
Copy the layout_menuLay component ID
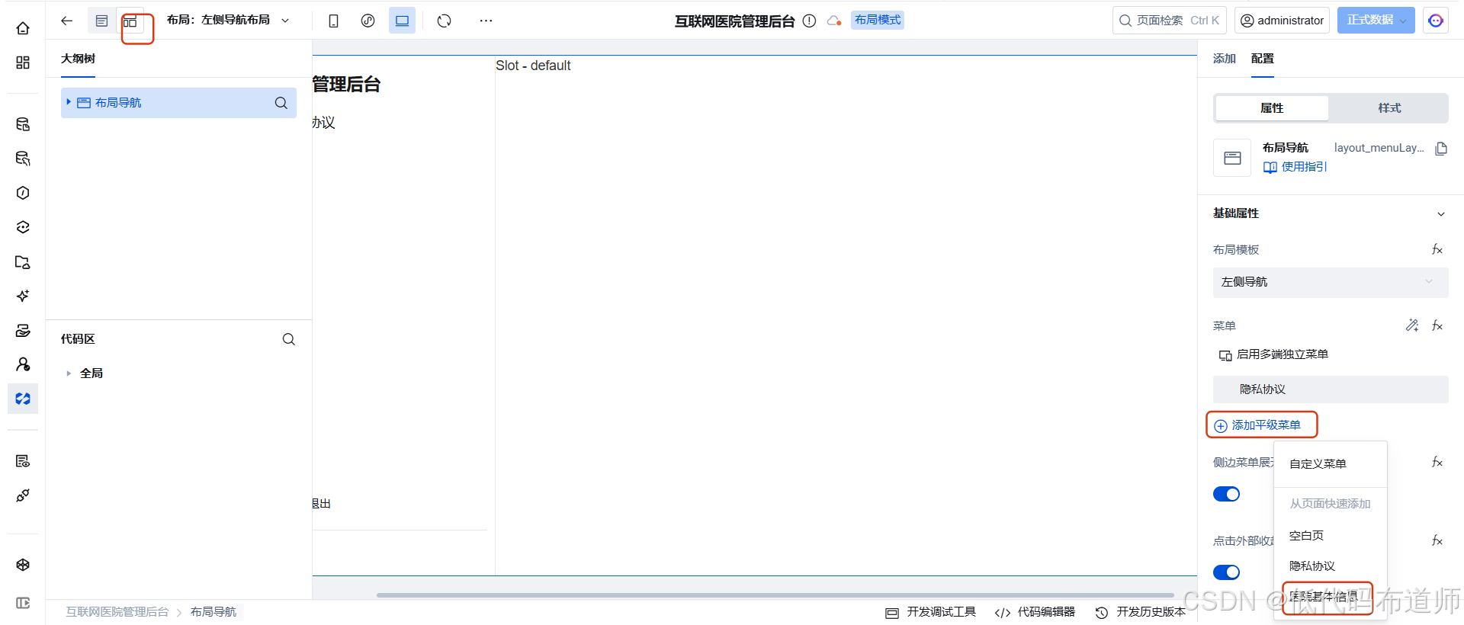tap(1441, 149)
